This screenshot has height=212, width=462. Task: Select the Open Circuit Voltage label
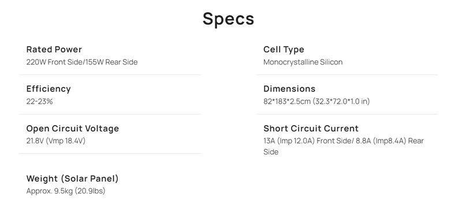click(73, 128)
